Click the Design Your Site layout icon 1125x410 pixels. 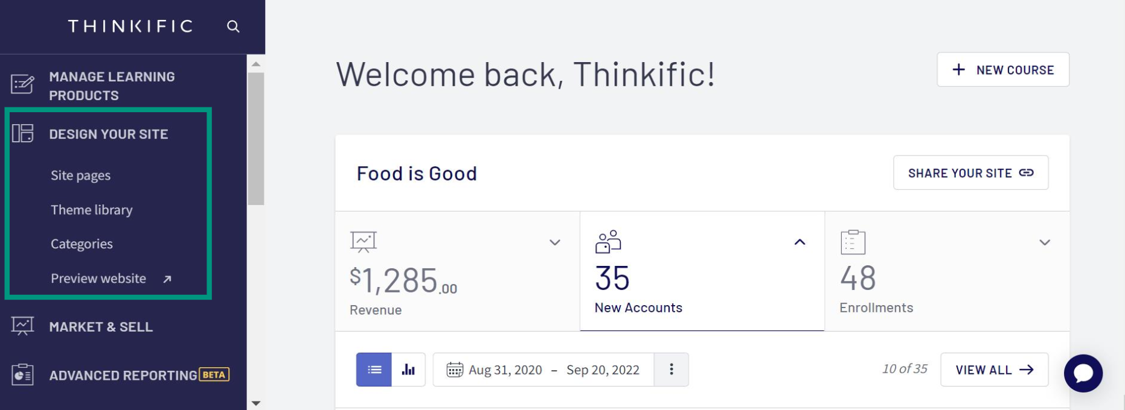pos(22,133)
